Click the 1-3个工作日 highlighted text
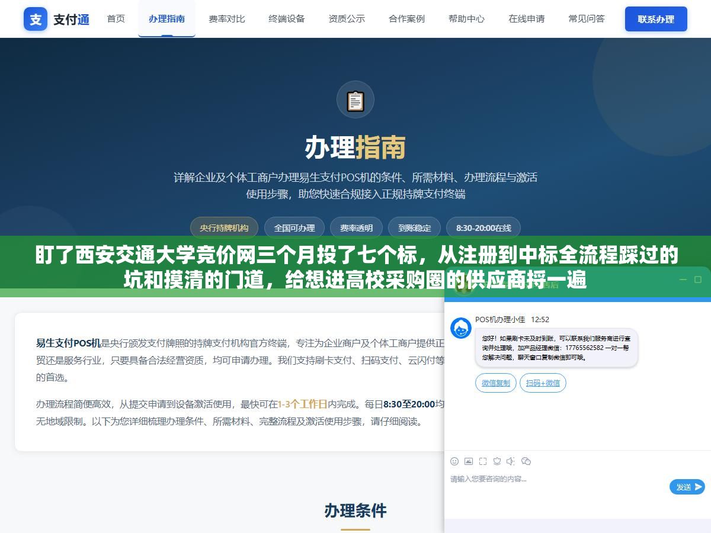The height and width of the screenshot is (533, 711). [303, 404]
